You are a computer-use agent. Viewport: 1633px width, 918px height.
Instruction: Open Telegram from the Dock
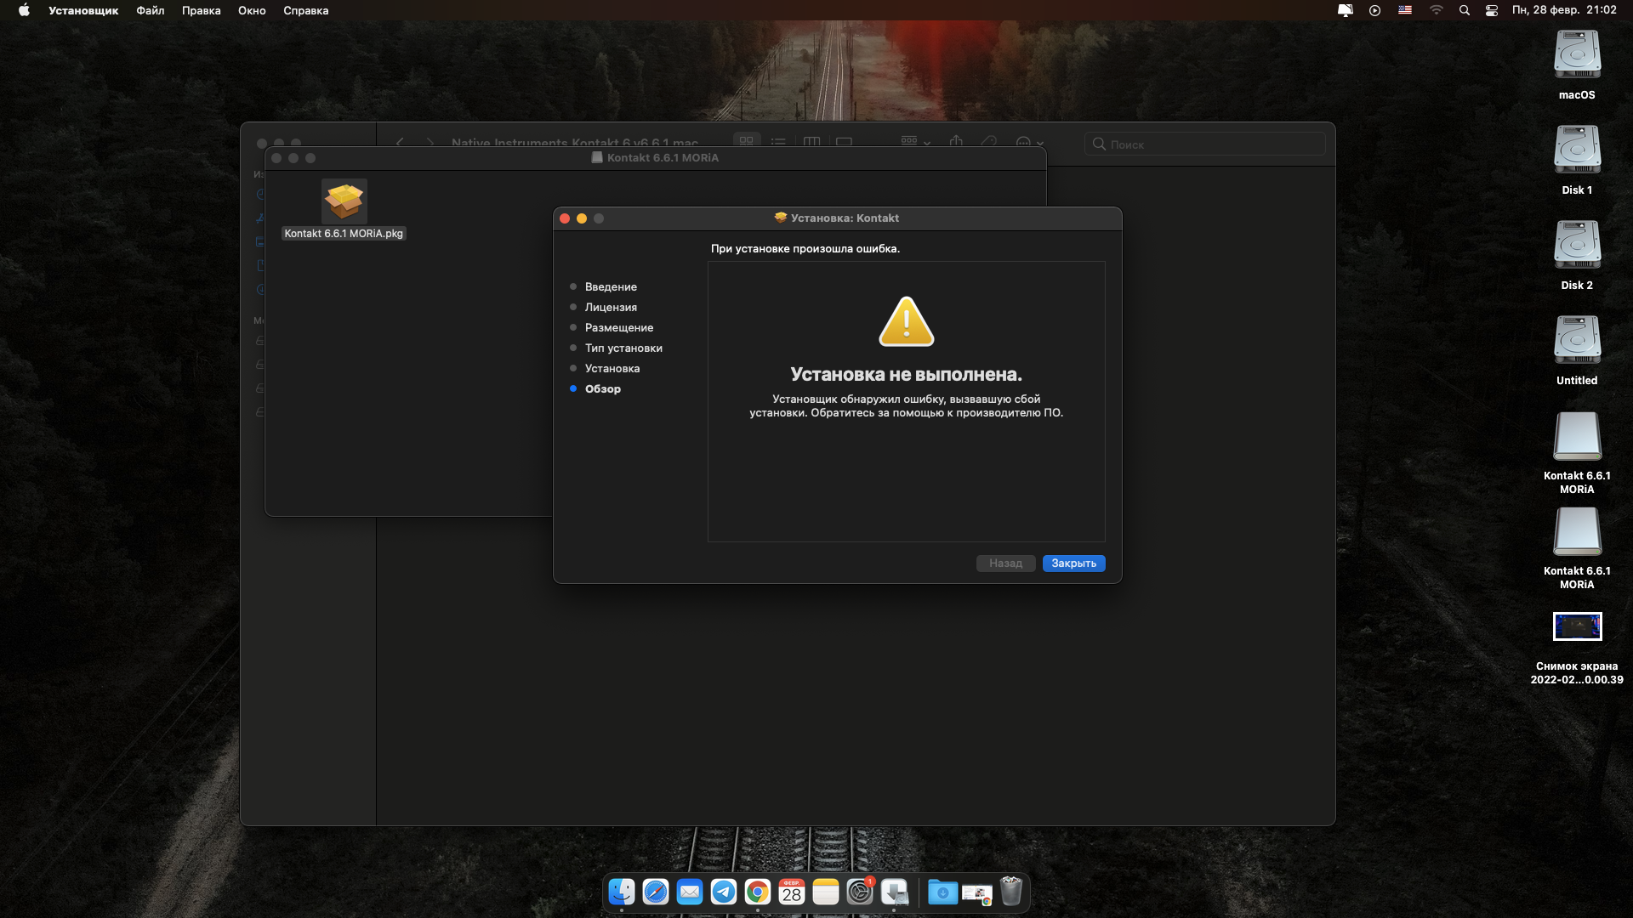(x=724, y=892)
